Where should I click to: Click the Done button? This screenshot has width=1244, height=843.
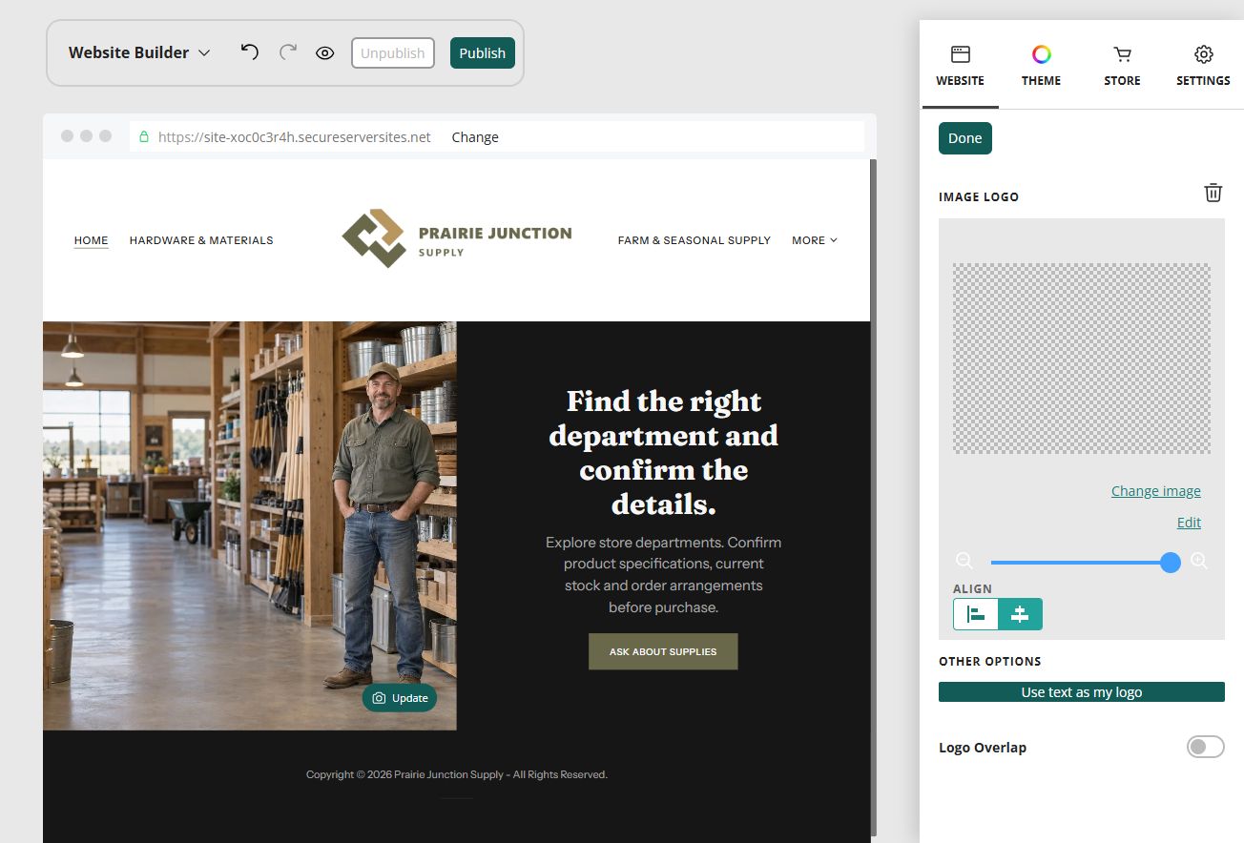click(965, 138)
